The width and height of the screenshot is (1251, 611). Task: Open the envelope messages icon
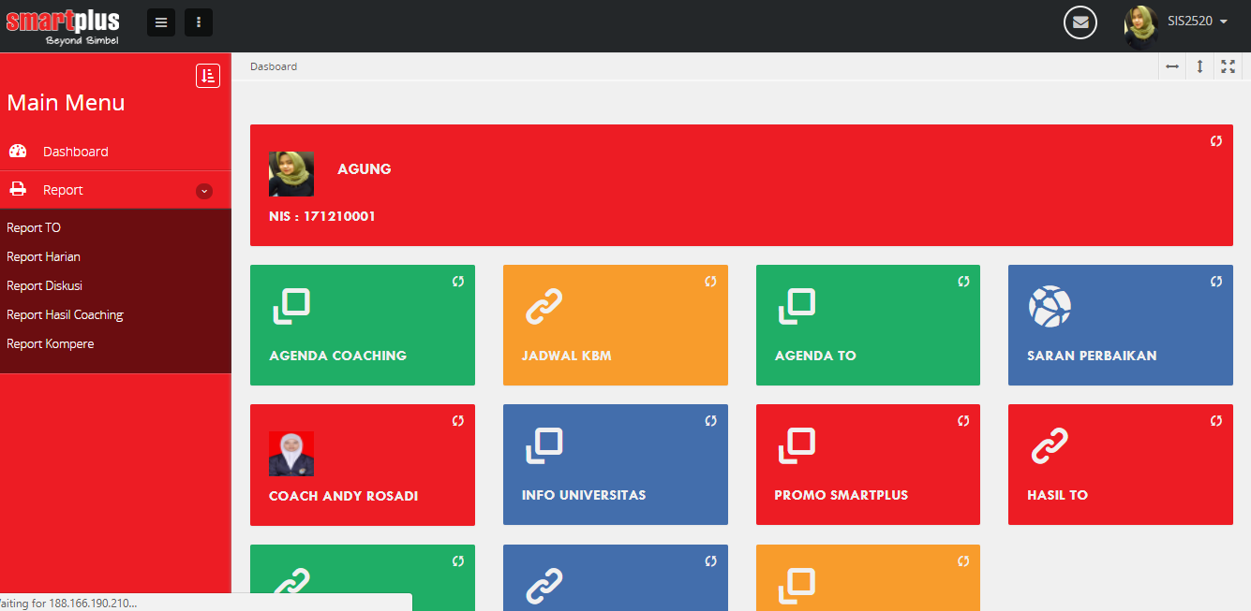coord(1080,22)
